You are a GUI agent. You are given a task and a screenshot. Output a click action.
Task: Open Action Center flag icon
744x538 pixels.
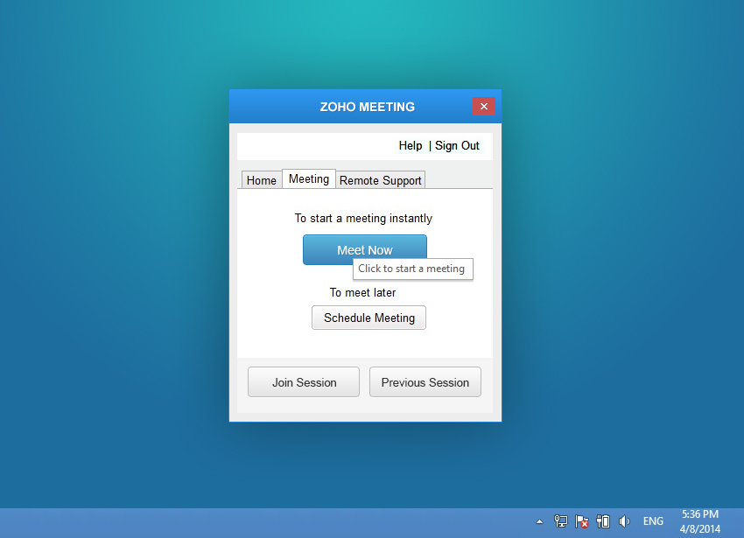pos(582,522)
